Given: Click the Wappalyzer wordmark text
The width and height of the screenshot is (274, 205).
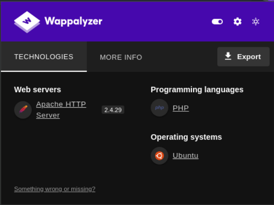Looking at the screenshot, I should click(73, 21).
